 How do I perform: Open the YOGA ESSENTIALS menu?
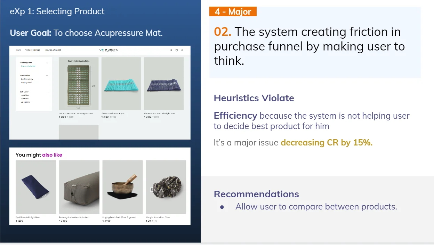33,50
